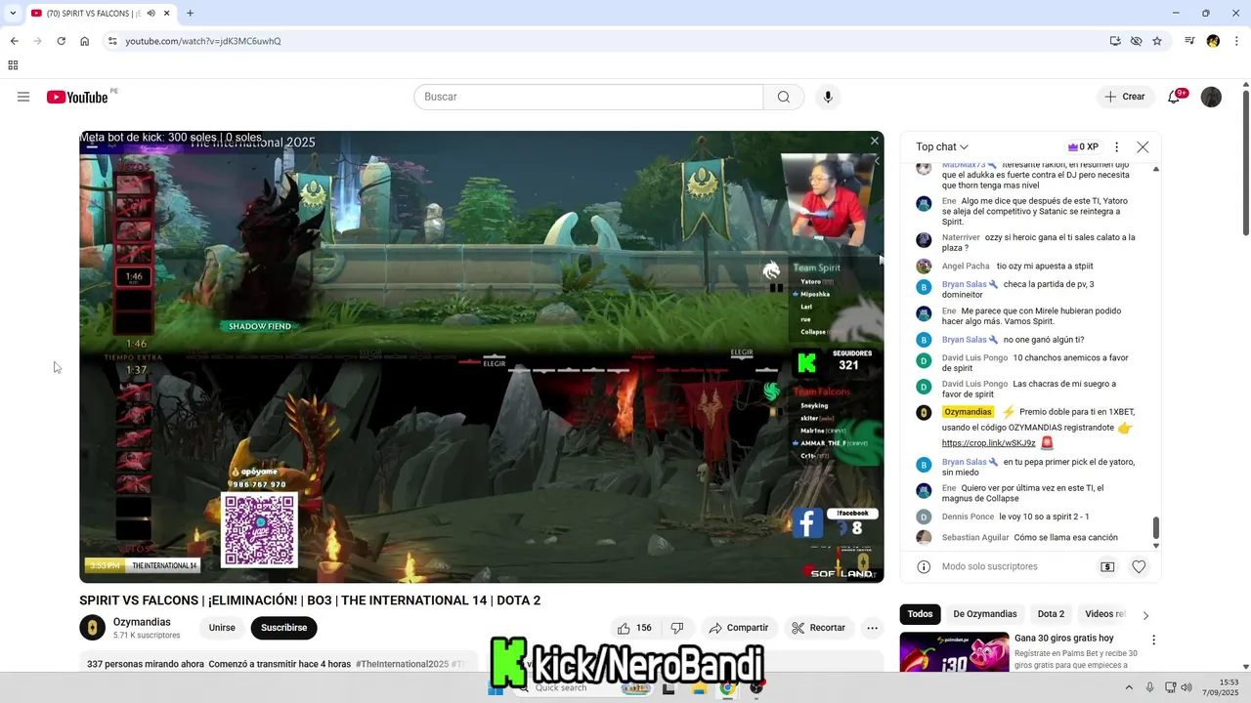Screen dimensions: 1251x703
Task: Open the options of the Palms Bet ad
Action: click(x=1153, y=641)
